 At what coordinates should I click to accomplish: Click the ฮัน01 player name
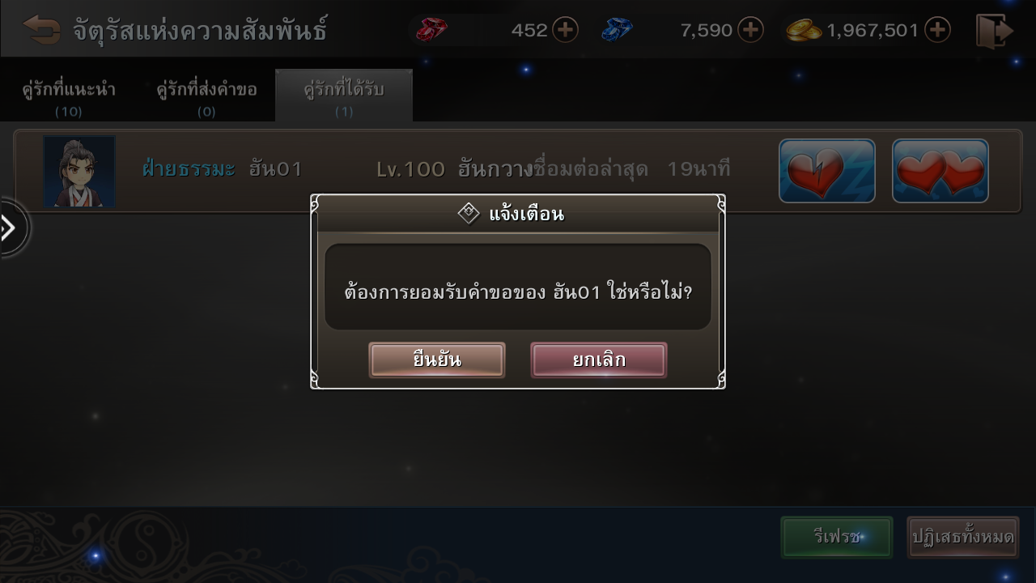coord(275,169)
